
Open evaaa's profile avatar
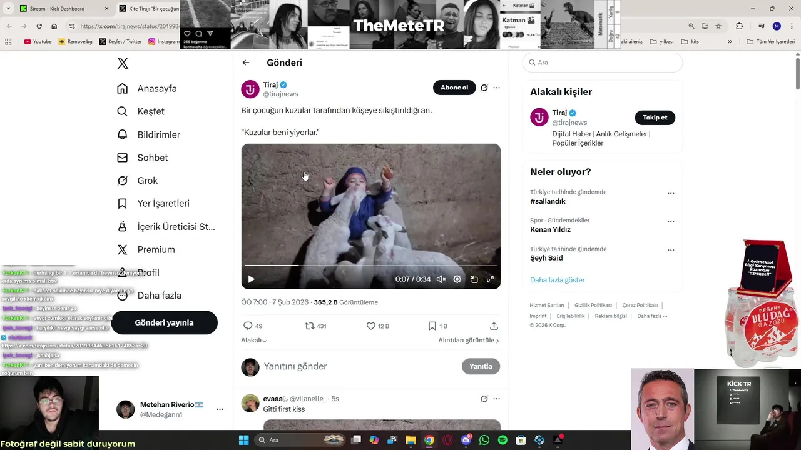tap(250, 403)
